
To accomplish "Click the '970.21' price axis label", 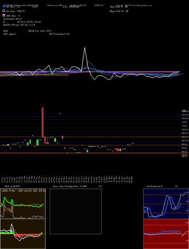I will [185, 148].
